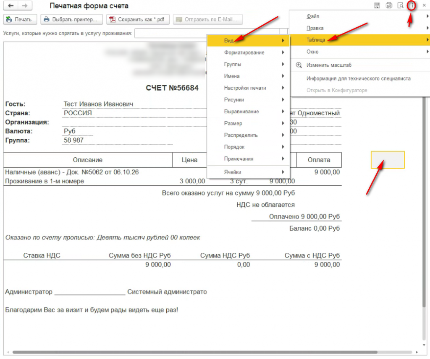Open the Распределить submenu
Viewport: 430px width, 359px height.
249,135
